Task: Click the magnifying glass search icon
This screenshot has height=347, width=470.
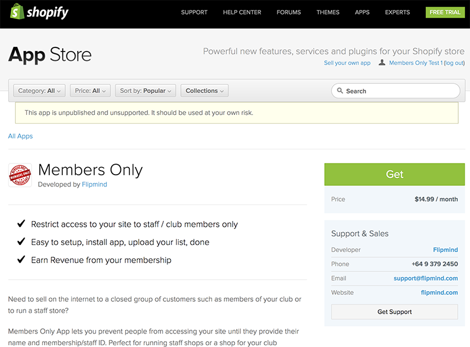Action: (340, 90)
